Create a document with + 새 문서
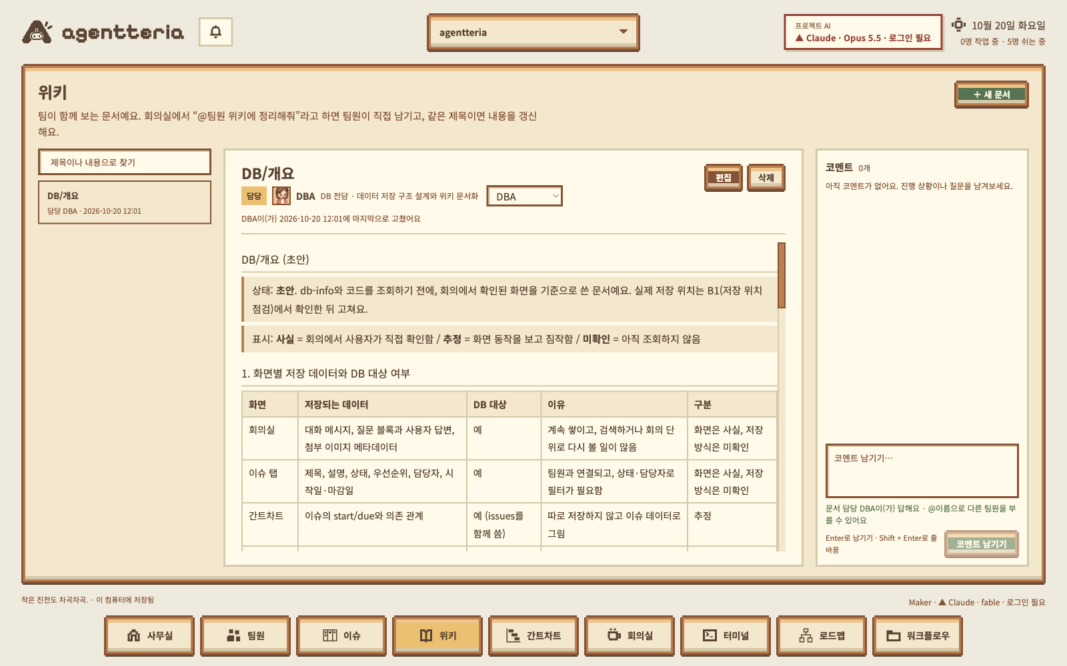Image resolution: width=1067 pixels, height=666 pixels. pos(992,95)
